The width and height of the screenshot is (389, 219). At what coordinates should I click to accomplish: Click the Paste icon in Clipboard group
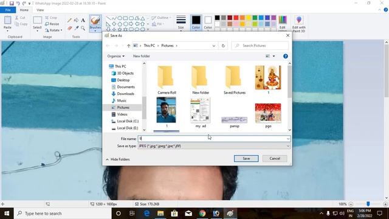pyautogui.click(x=7, y=20)
